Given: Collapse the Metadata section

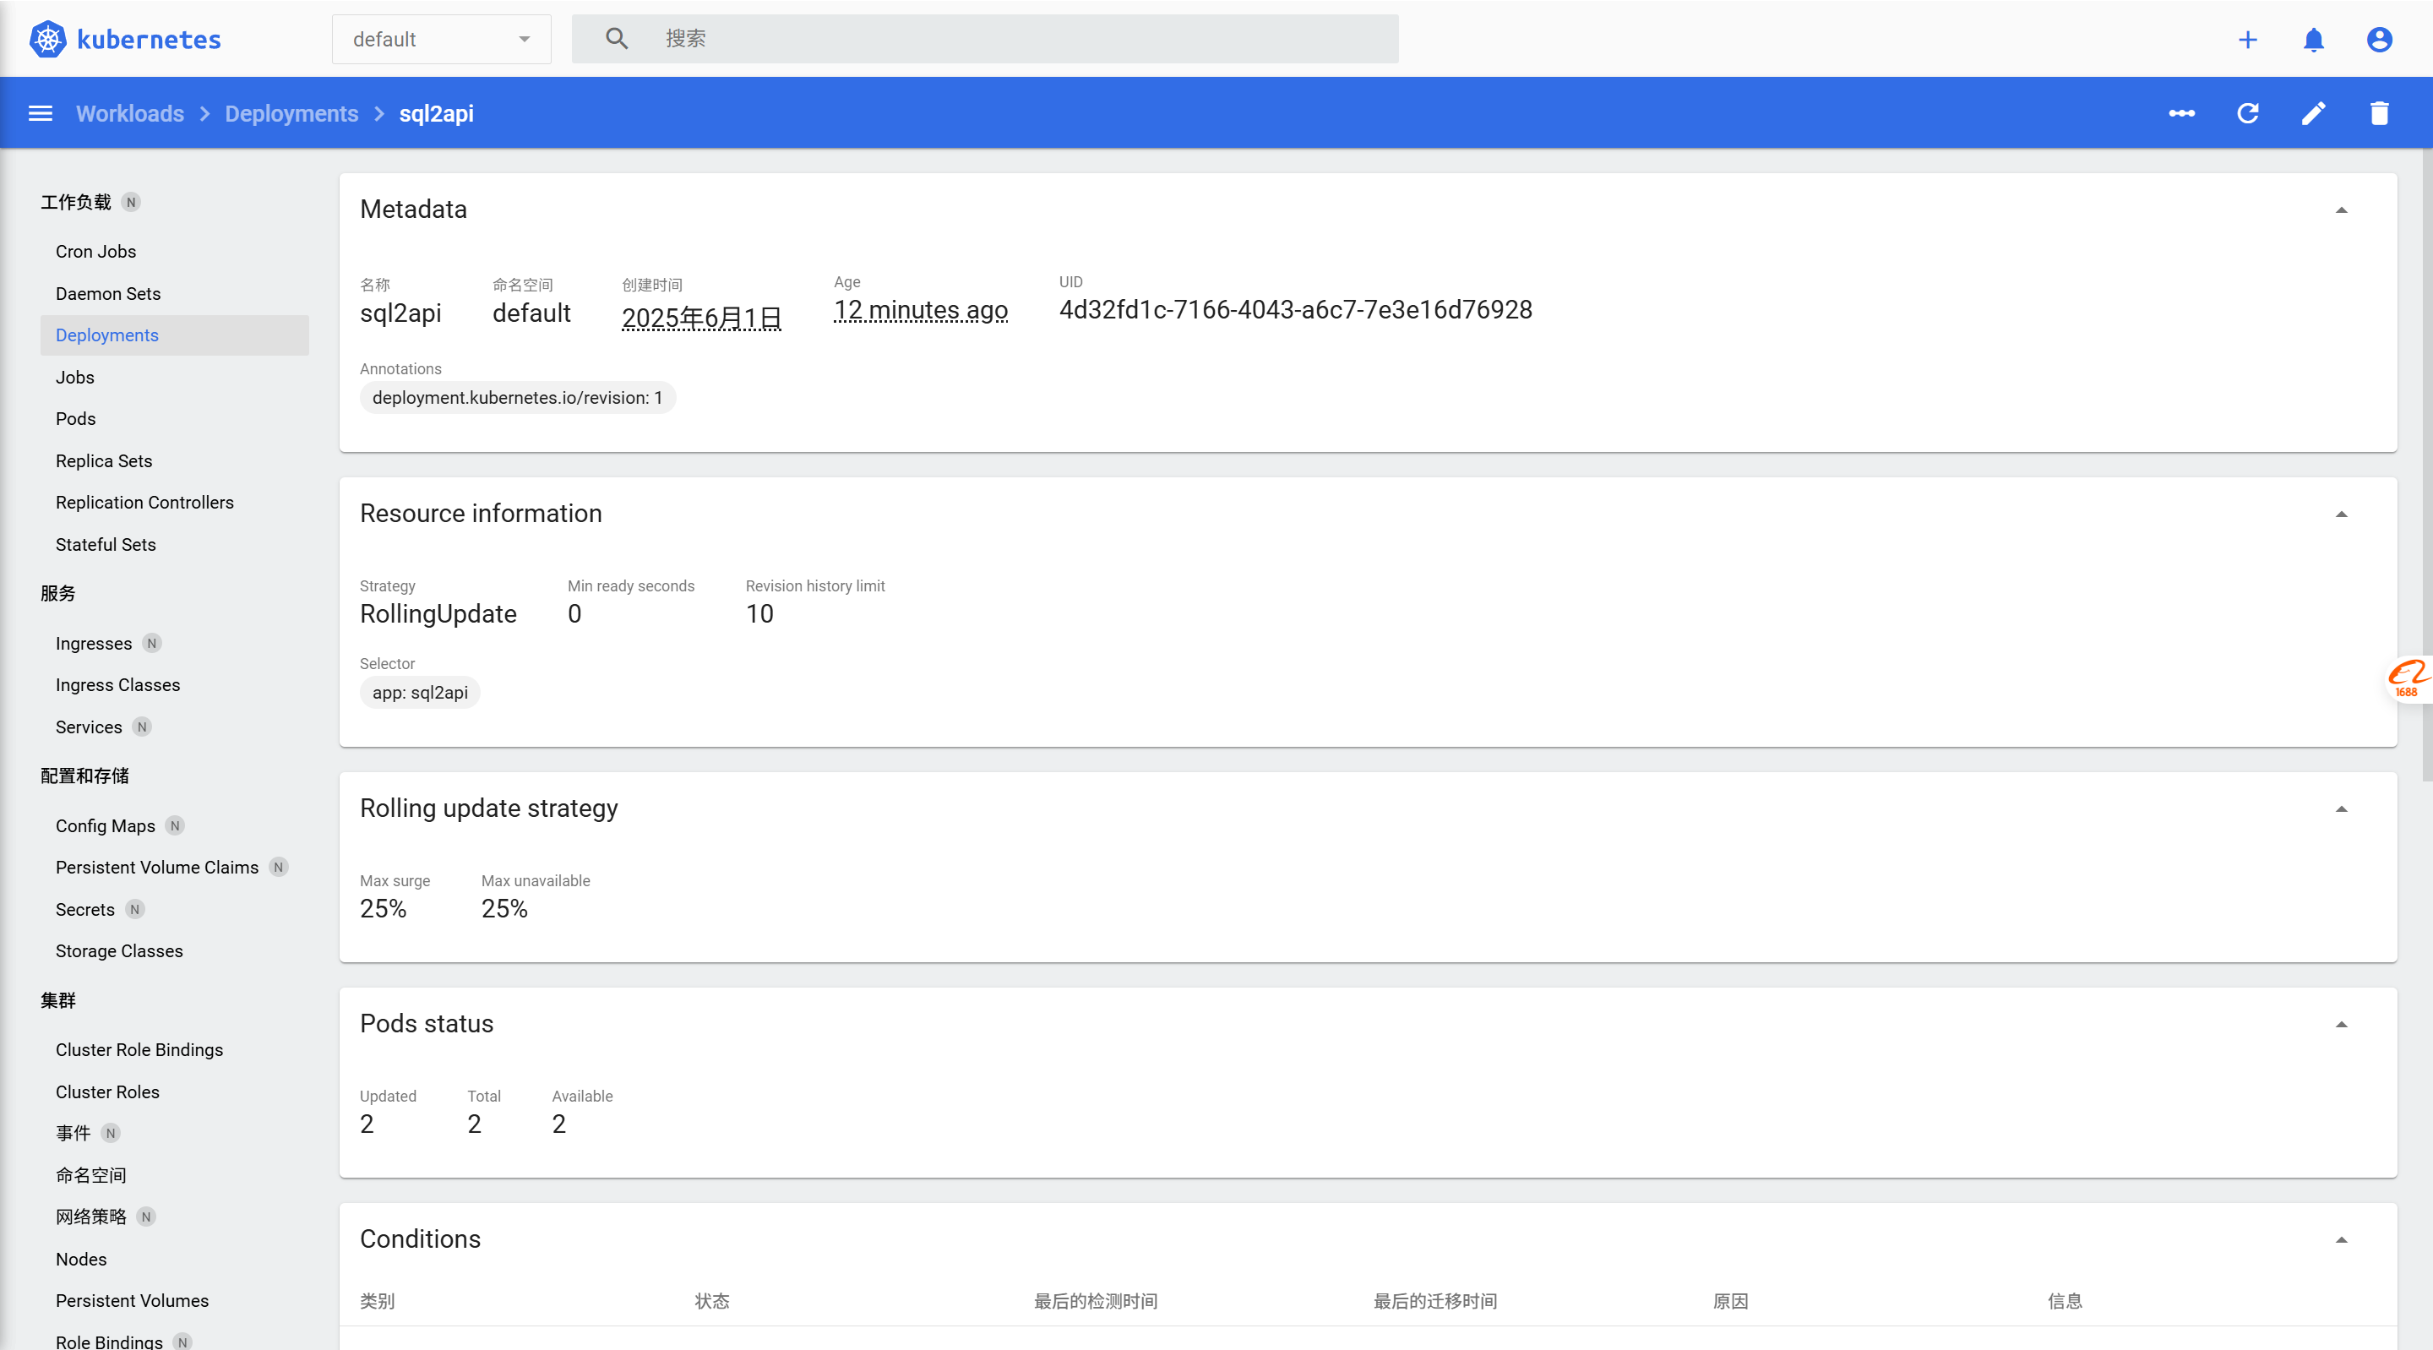Looking at the screenshot, I should click(x=2343, y=210).
